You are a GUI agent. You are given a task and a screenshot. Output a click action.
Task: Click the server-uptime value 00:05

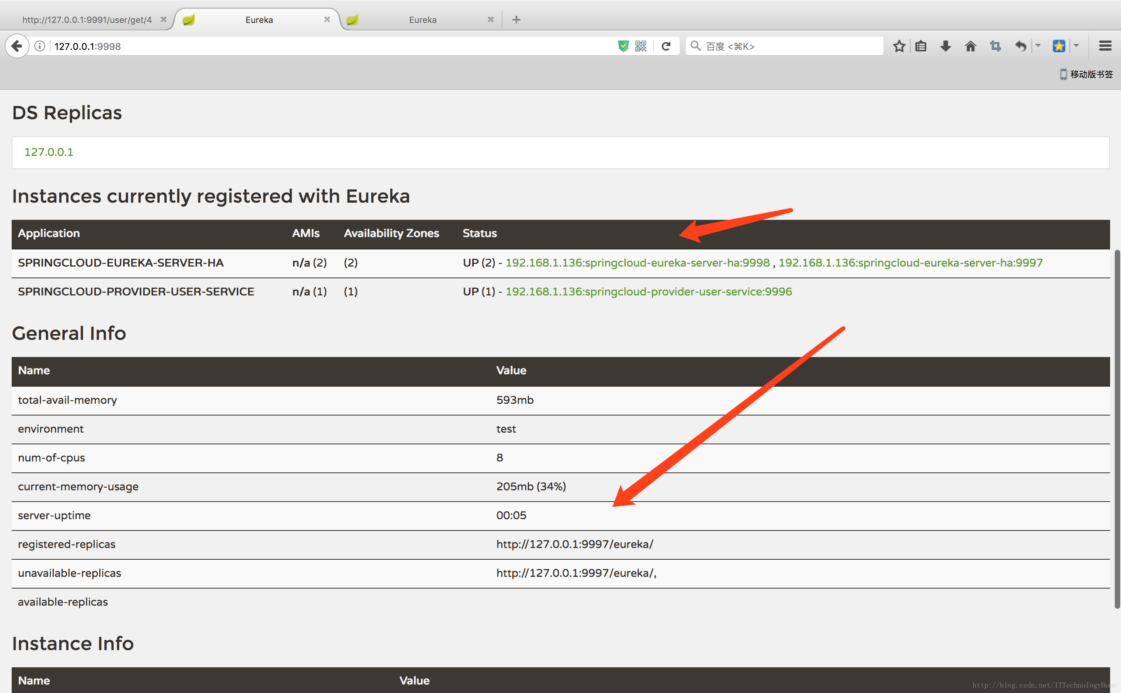(x=511, y=515)
